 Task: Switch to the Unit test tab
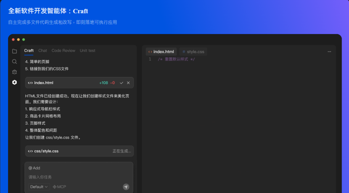(x=88, y=51)
